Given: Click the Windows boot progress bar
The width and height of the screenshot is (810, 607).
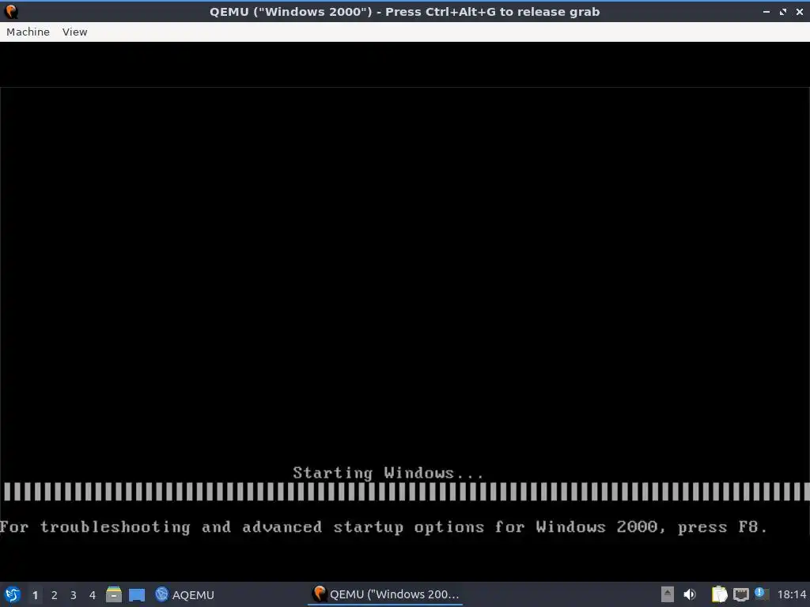Looking at the screenshot, I should pos(405,492).
